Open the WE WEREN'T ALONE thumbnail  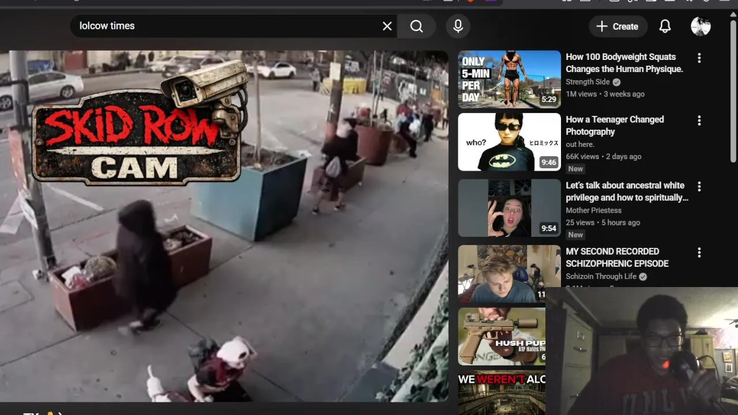point(502,394)
